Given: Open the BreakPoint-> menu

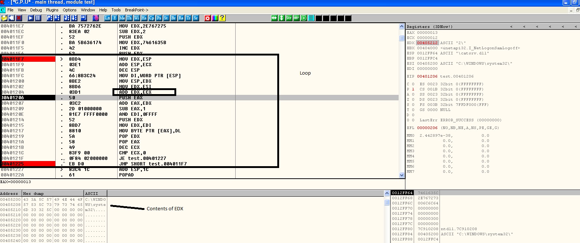Looking at the screenshot, I should pyautogui.click(x=136, y=10).
